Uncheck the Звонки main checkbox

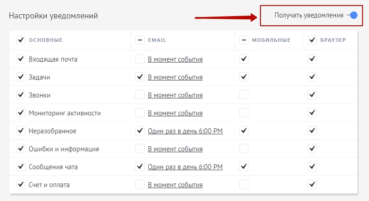tap(21, 95)
